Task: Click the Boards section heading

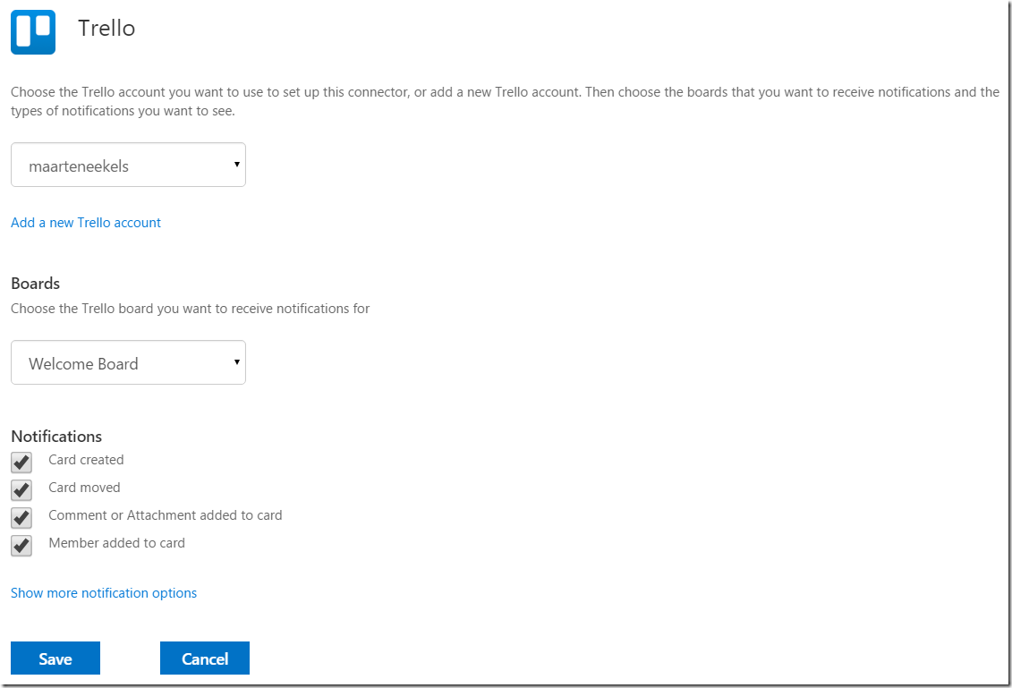Action: (x=36, y=284)
